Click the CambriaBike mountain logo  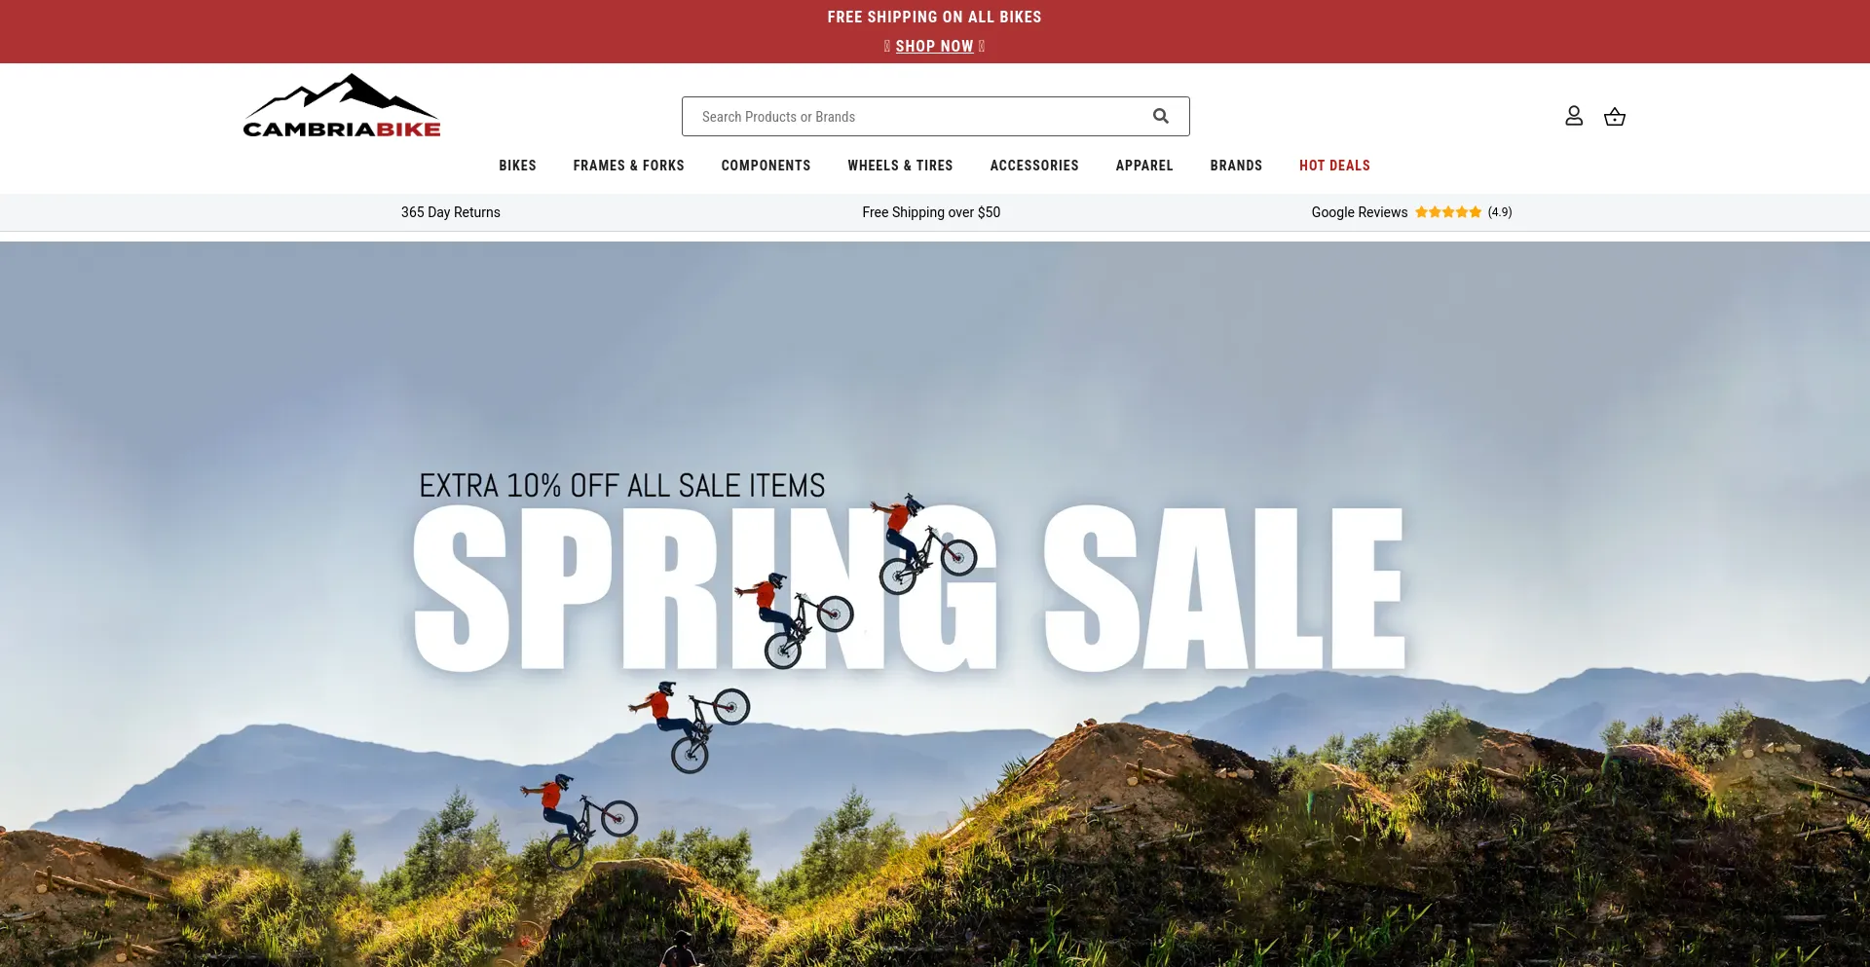pos(342,105)
